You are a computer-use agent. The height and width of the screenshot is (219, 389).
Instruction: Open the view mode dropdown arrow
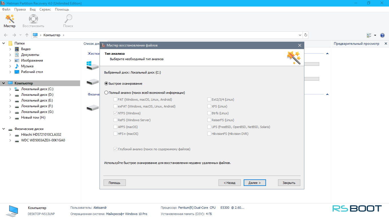point(375,35)
